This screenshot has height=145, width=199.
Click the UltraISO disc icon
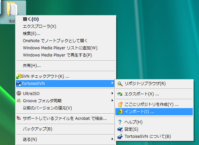click(19, 93)
